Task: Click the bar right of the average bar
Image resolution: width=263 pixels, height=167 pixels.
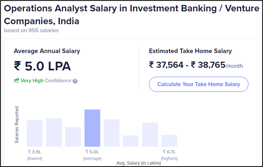Action: click(x=111, y=133)
